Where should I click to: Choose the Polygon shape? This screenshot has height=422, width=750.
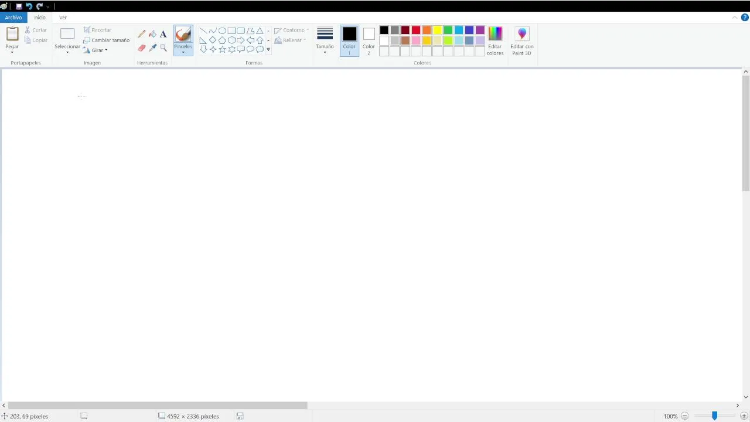click(250, 30)
